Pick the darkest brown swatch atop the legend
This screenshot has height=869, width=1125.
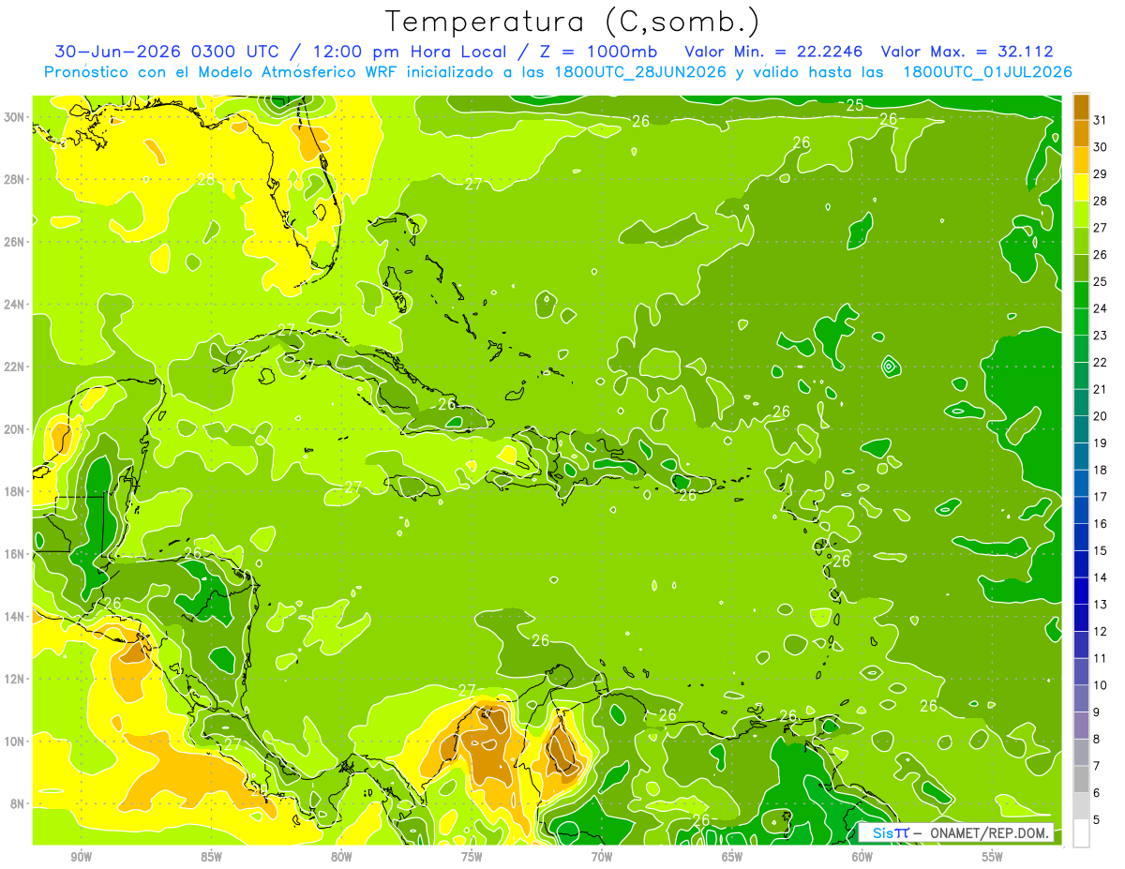tap(1081, 107)
